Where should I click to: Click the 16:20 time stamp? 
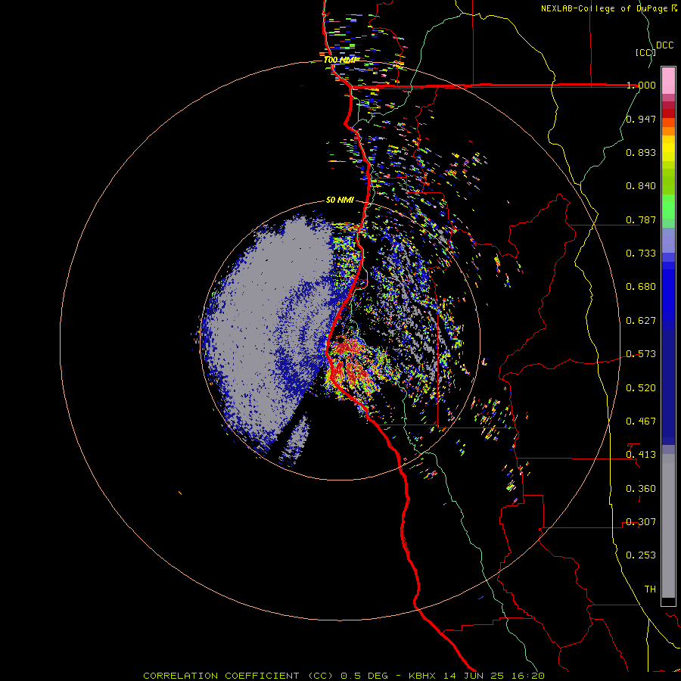529,676
